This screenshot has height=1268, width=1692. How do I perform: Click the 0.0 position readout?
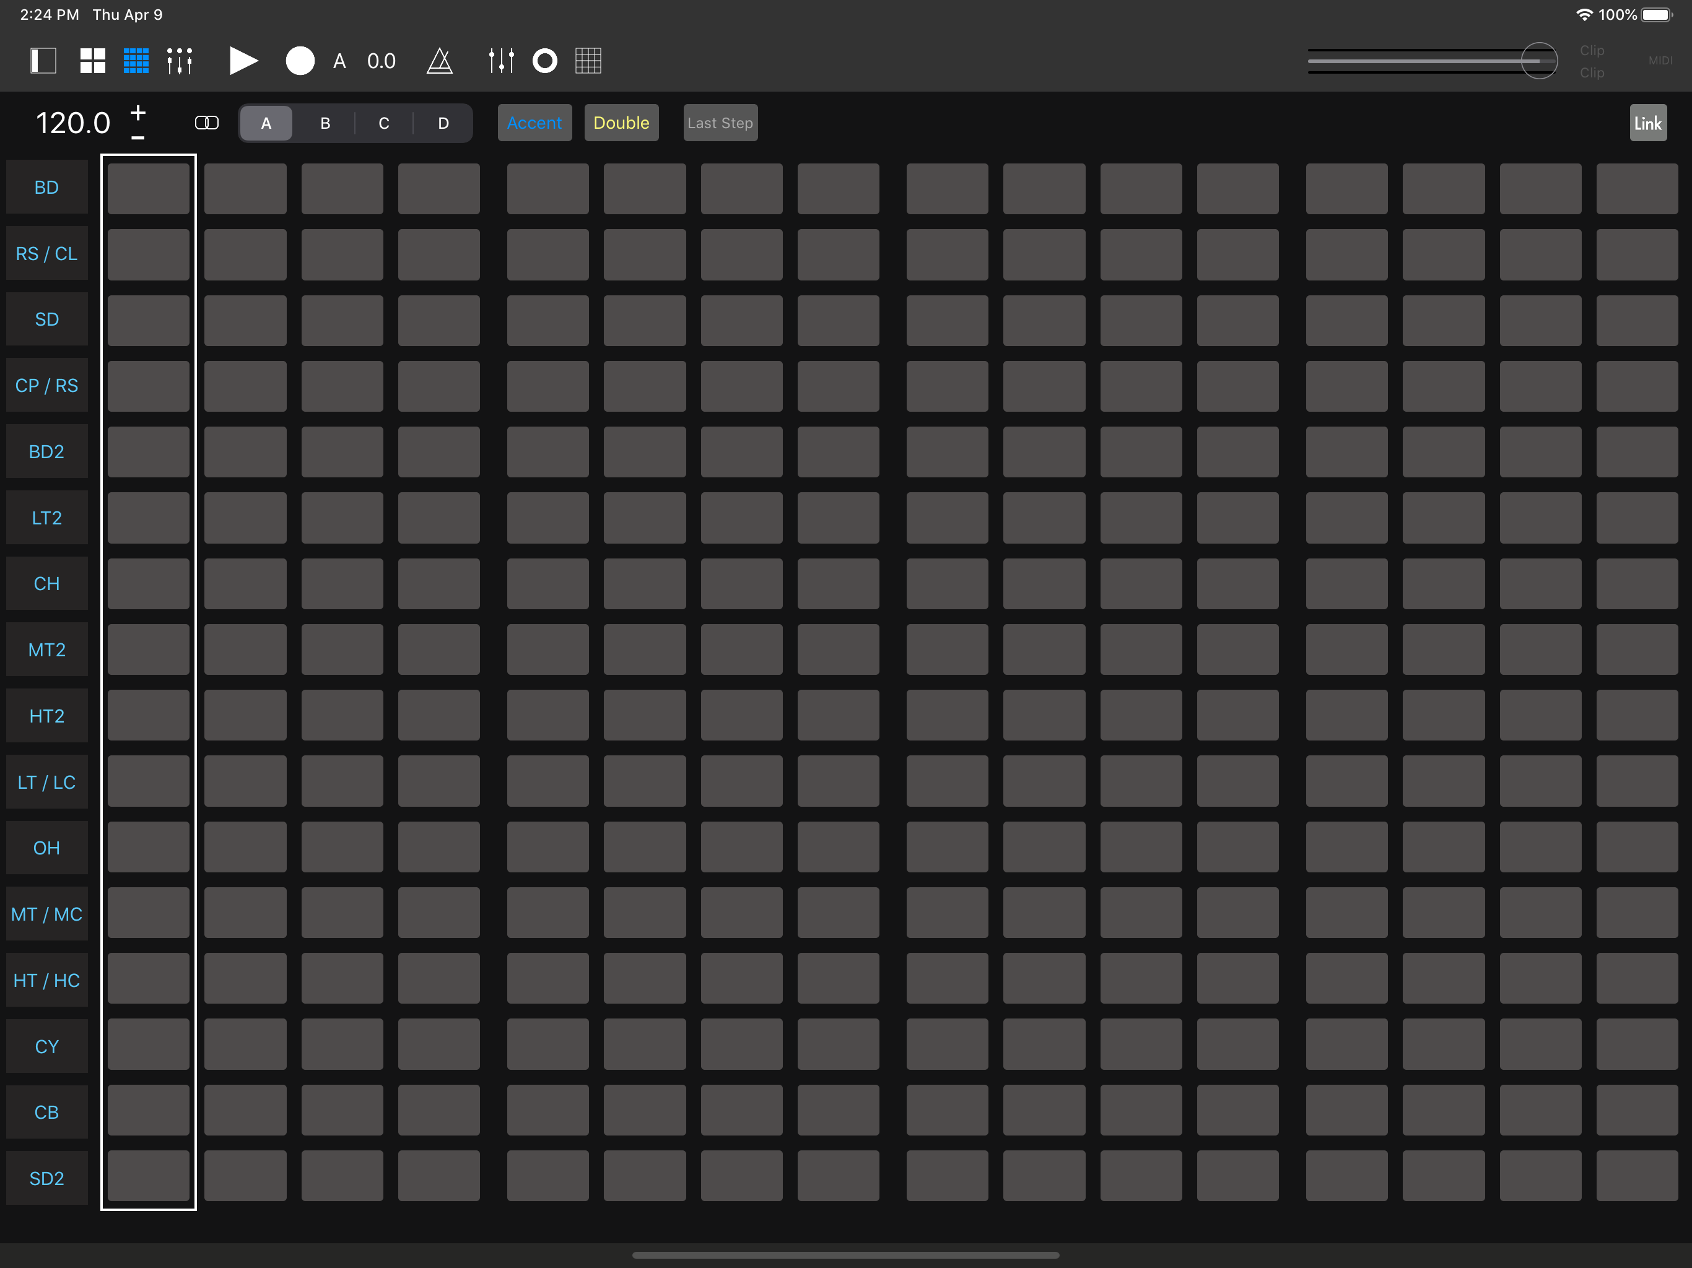pos(381,61)
